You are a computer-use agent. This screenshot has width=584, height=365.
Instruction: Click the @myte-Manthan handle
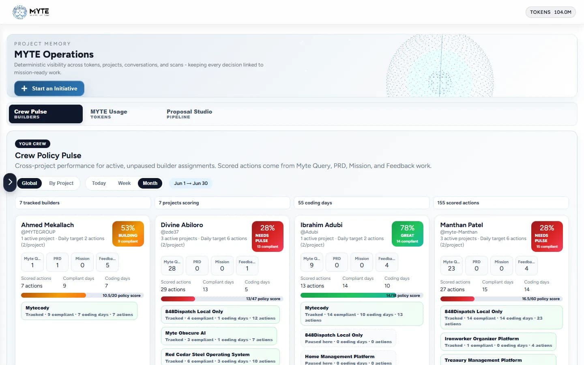click(459, 232)
